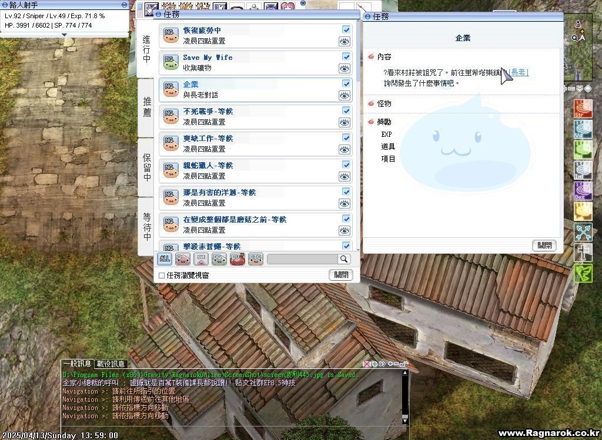Select the main quest Q filter icon
Viewport: 602px width, 440px height.
pyautogui.click(x=183, y=259)
